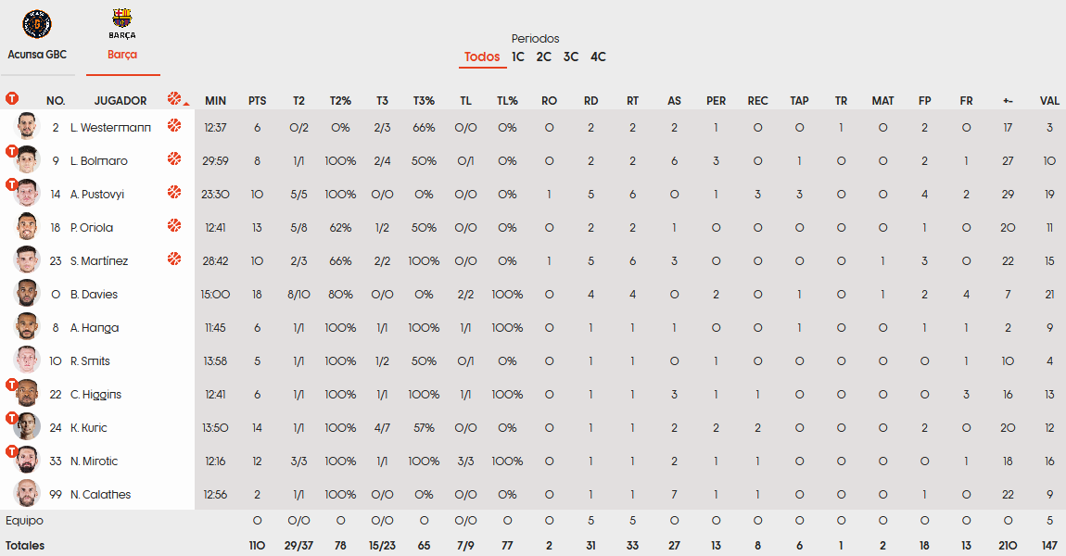Show the 4C period stats

coord(598,57)
